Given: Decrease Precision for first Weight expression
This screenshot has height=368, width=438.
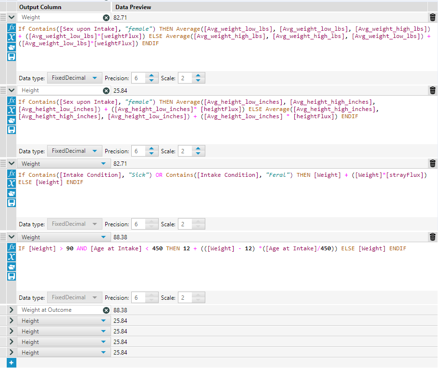Looking at the screenshot, I should coord(151,81).
